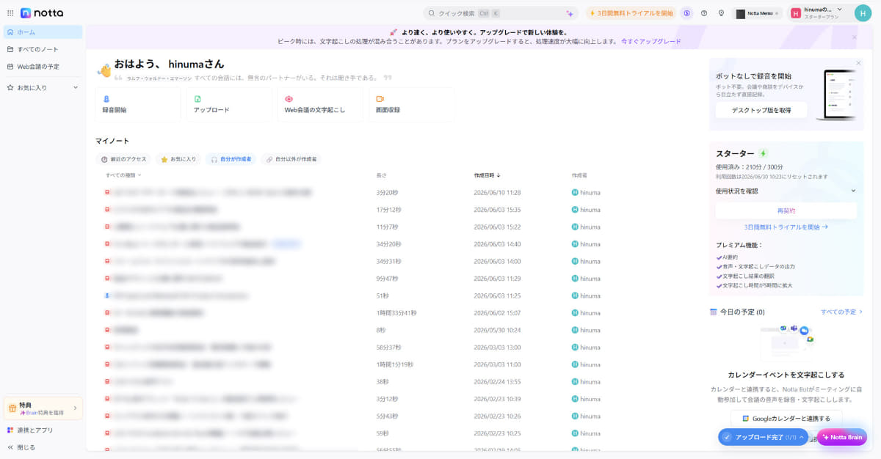
Task: Open the apps grid icon beside Notta logo
Action: pyautogui.click(x=10, y=12)
